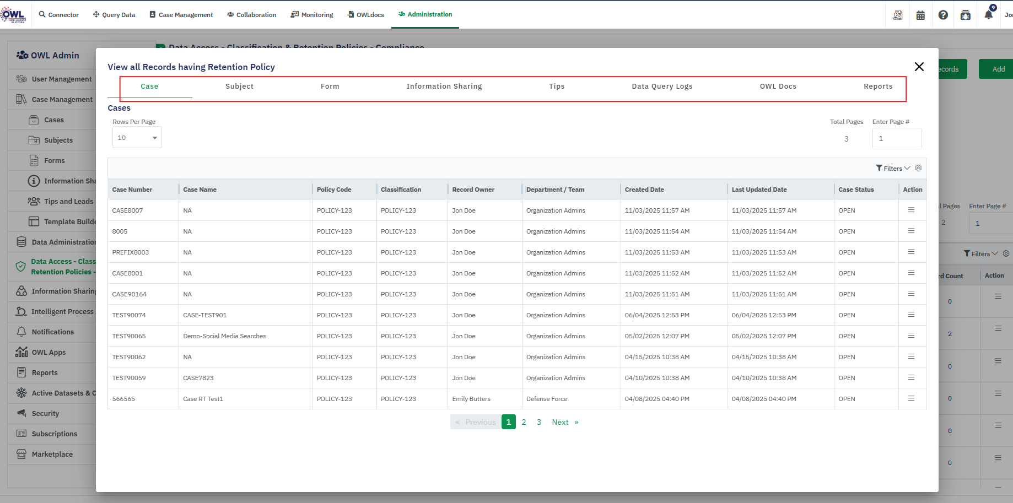Open action menu for TEST90074 row

pos(911,315)
